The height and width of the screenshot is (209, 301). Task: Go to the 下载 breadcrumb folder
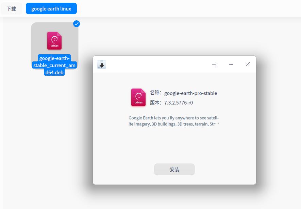pos(11,8)
